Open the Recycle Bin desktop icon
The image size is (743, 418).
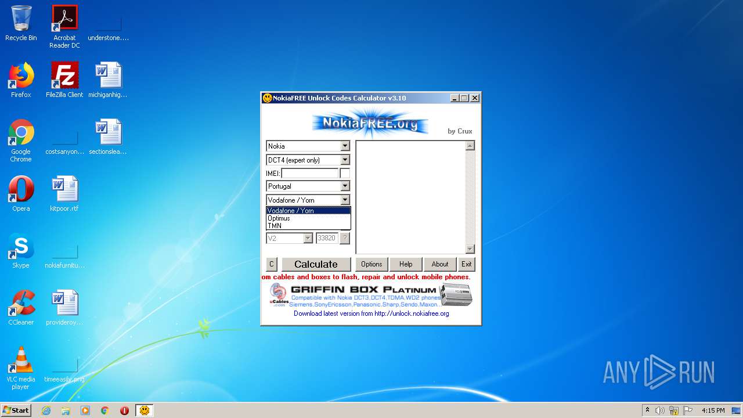pyautogui.click(x=21, y=23)
